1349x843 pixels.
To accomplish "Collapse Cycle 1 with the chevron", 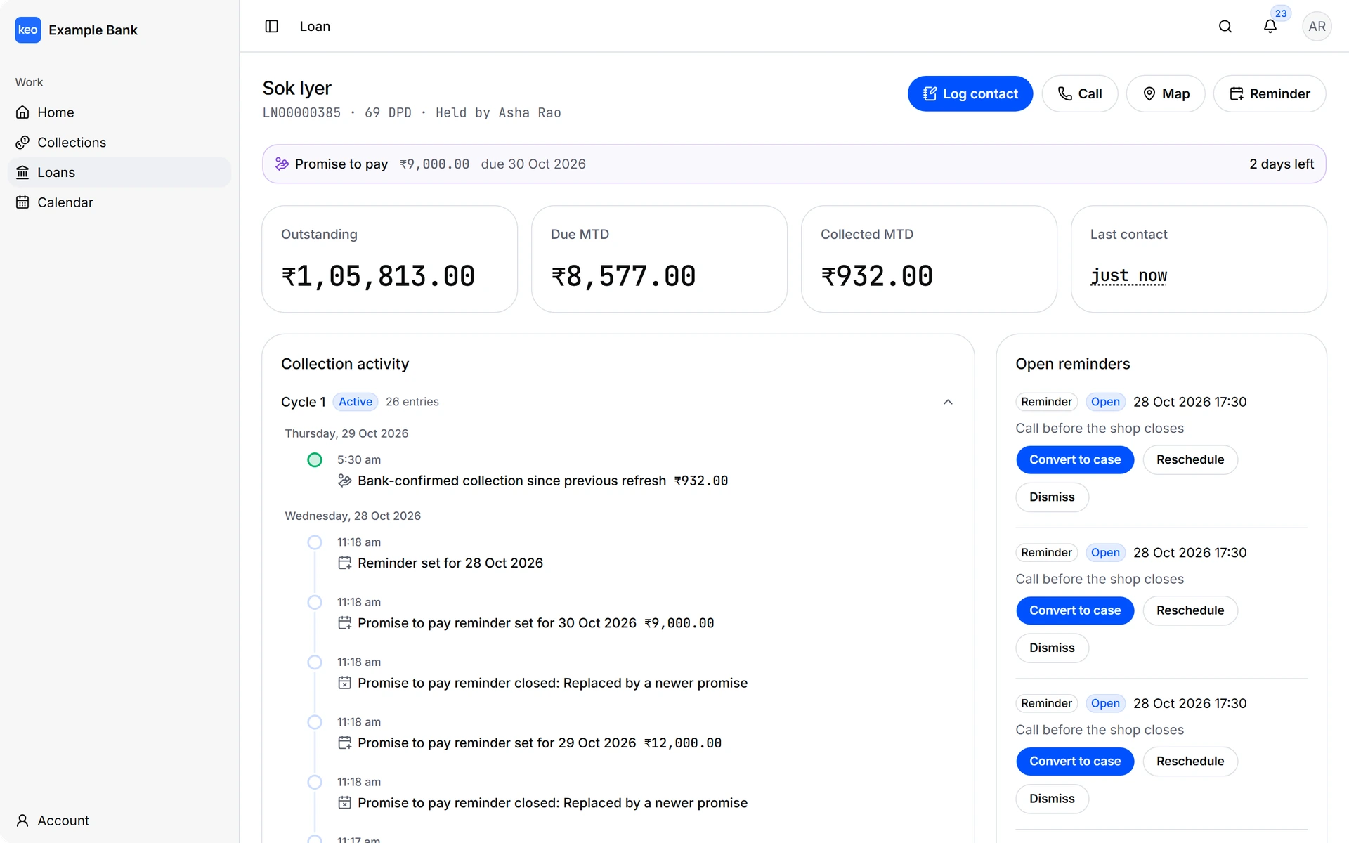I will [948, 402].
